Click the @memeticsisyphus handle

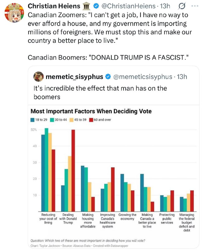(143, 77)
